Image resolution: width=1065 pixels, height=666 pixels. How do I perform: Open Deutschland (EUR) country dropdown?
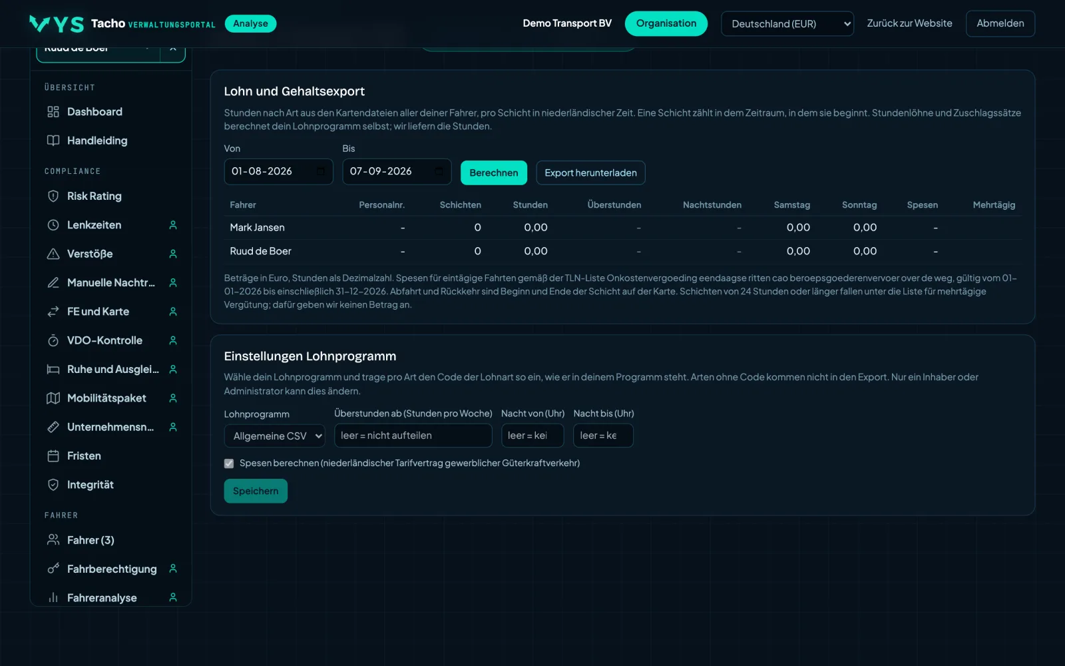[x=787, y=24]
